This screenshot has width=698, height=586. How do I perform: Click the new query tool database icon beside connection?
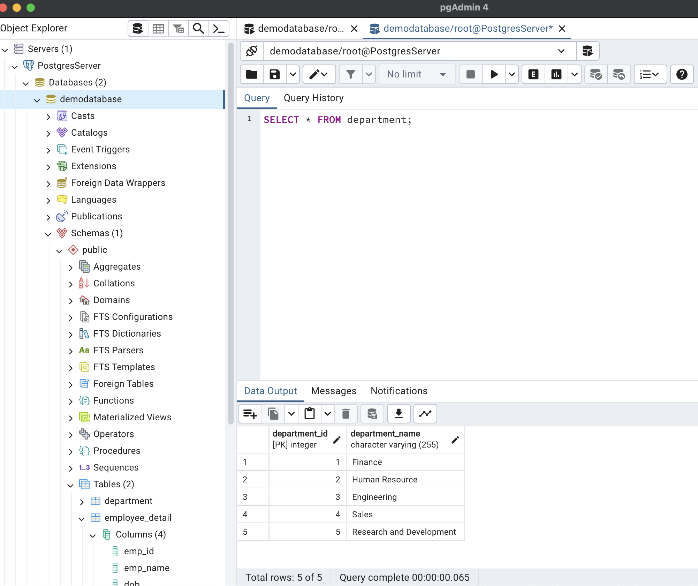click(x=587, y=51)
